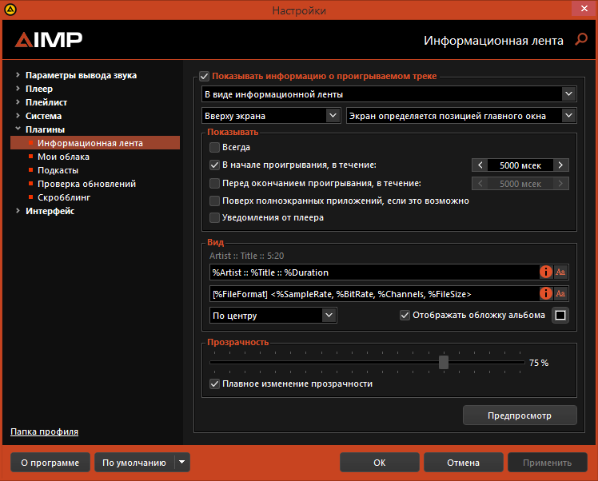Open font settings for %Artist line
This screenshot has width=598, height=481.
pos(561,272)
